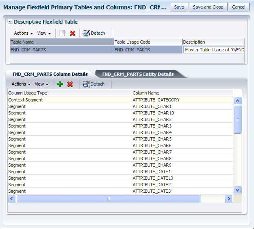Select the ATTRIBUTE_CHAR7 row
This screenshot has width=254, height=229.
[x=120, y=152]
